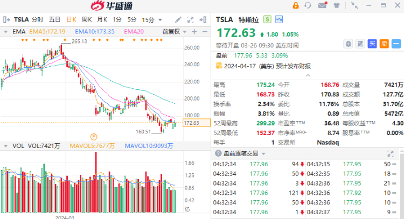Set price alert bell icon
The height and width of the screenshot is (219, 404).
coord(348,44)
